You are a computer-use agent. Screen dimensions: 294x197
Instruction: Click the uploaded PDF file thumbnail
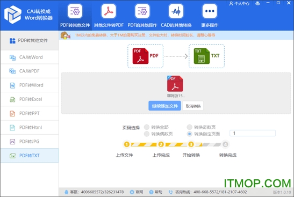click(175, 84)
